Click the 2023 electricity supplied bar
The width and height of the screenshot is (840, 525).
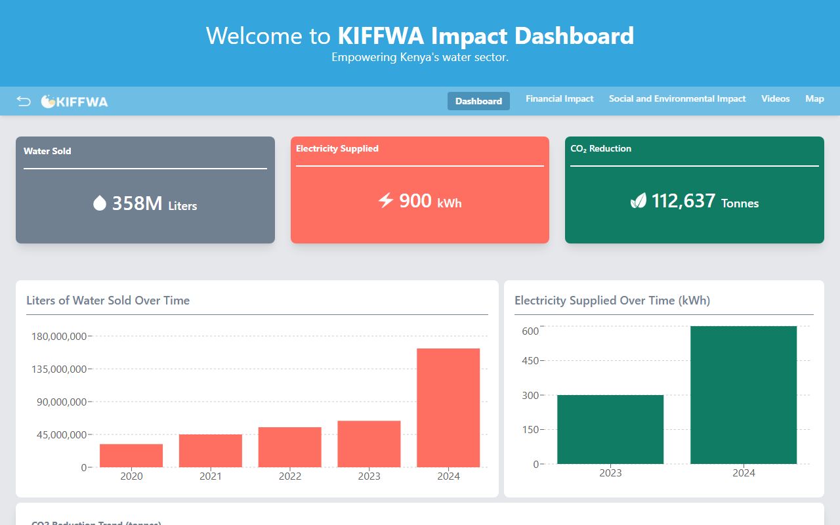pos(610,429)
